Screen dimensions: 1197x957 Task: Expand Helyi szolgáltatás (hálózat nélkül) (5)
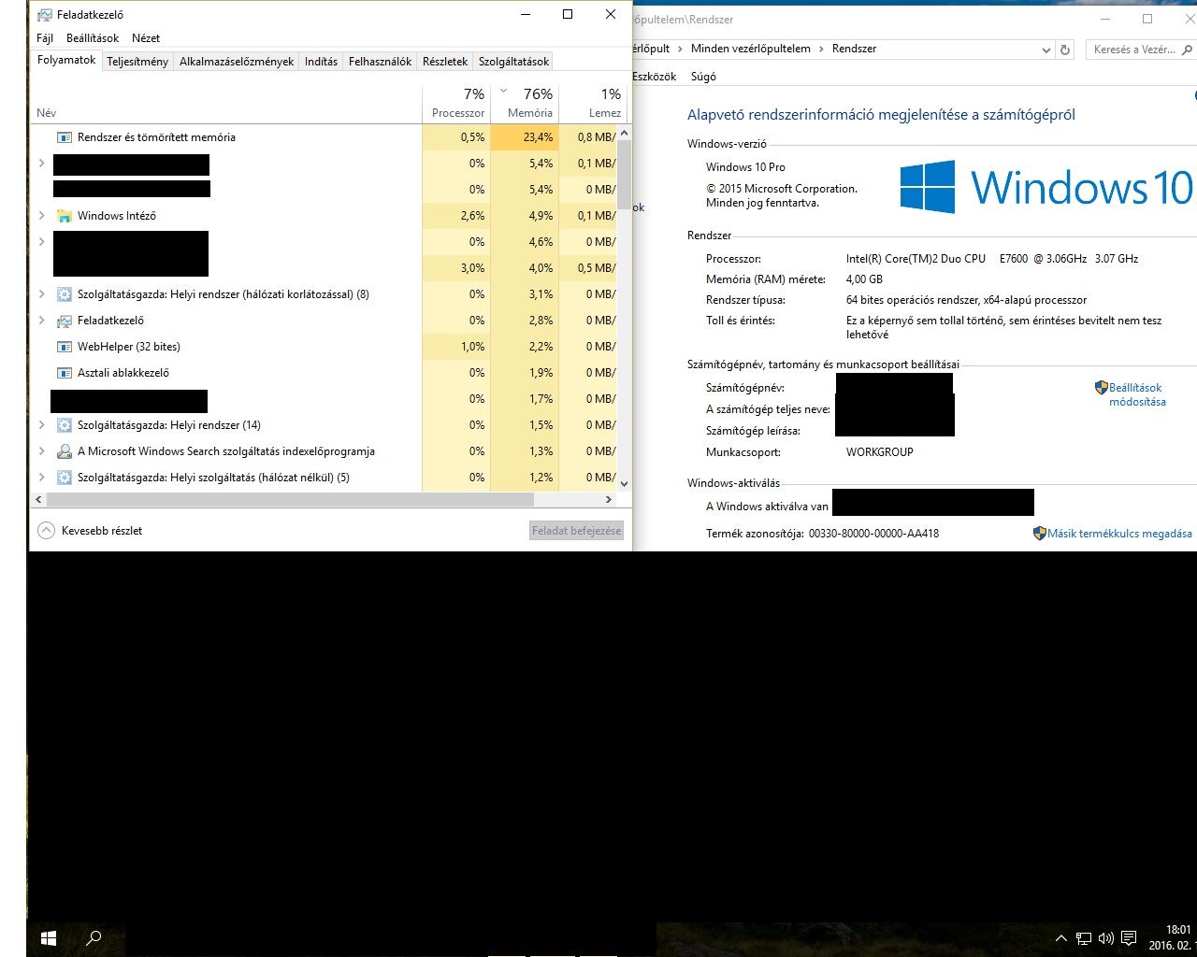coord(41,478)
